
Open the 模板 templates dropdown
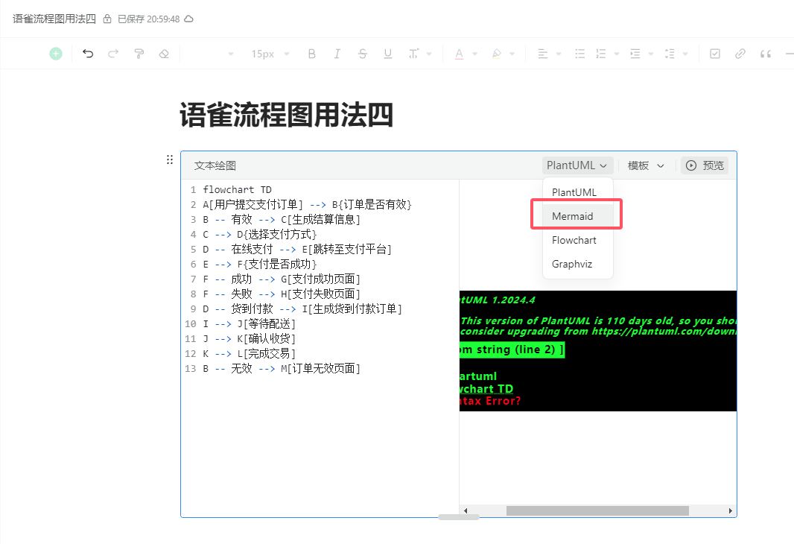(646, 165)
